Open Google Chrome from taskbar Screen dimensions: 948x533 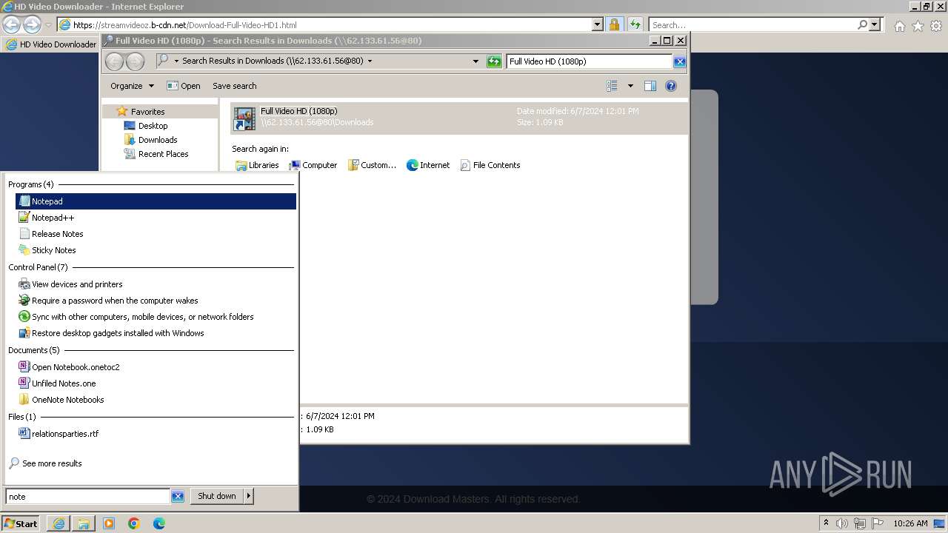pyautogui.click(x=134, y=523)
